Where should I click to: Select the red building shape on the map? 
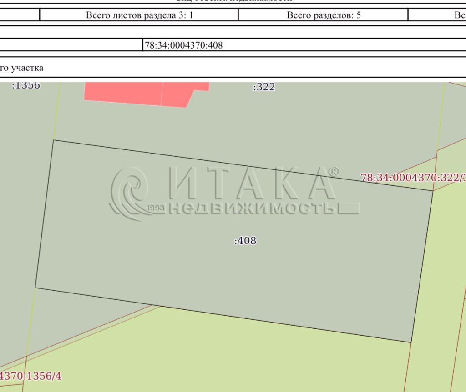point(147,94)
